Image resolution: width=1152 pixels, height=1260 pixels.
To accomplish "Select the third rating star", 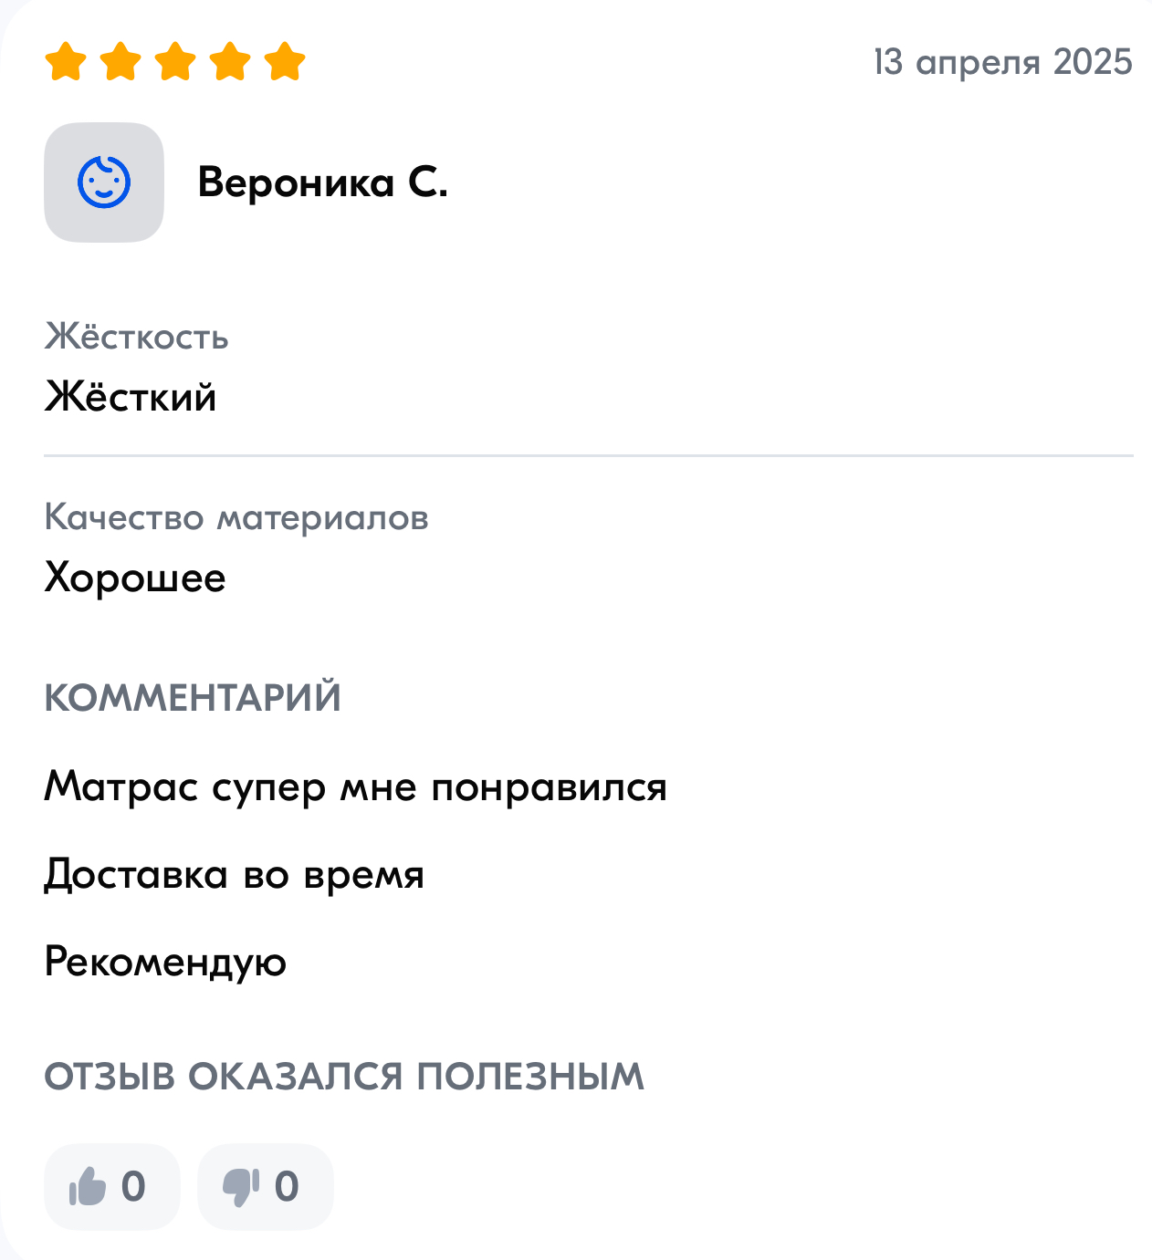I will [175, 62].
